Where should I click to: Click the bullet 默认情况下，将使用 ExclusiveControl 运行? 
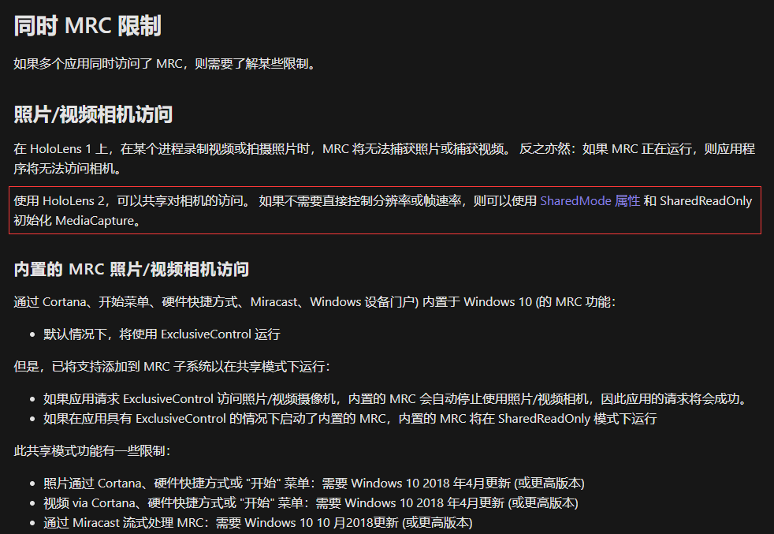click(161, 334)
